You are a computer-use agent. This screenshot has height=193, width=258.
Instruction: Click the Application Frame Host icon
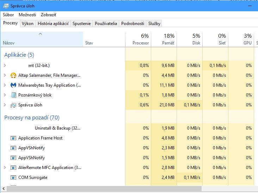pos(13,138)
